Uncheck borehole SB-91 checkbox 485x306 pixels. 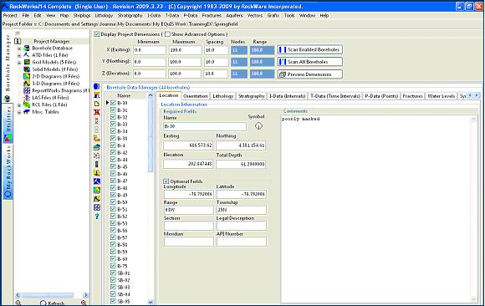click(113, 273)
